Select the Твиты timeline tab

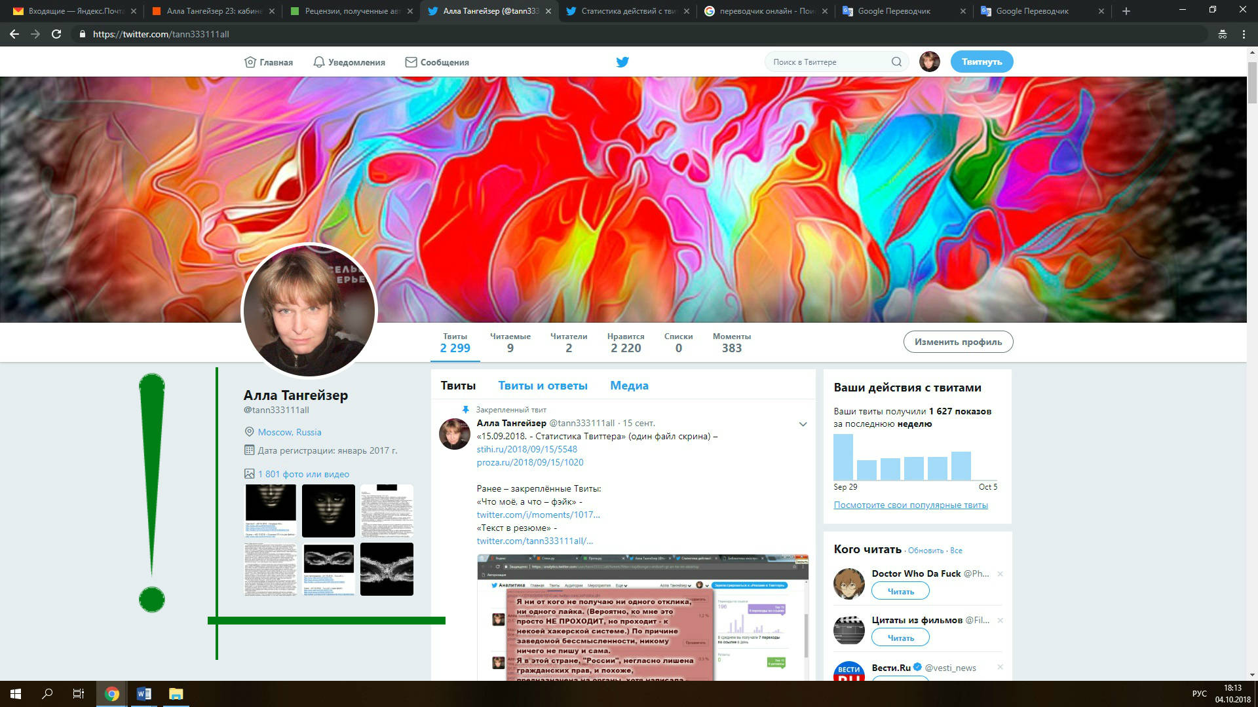point(458,386)
